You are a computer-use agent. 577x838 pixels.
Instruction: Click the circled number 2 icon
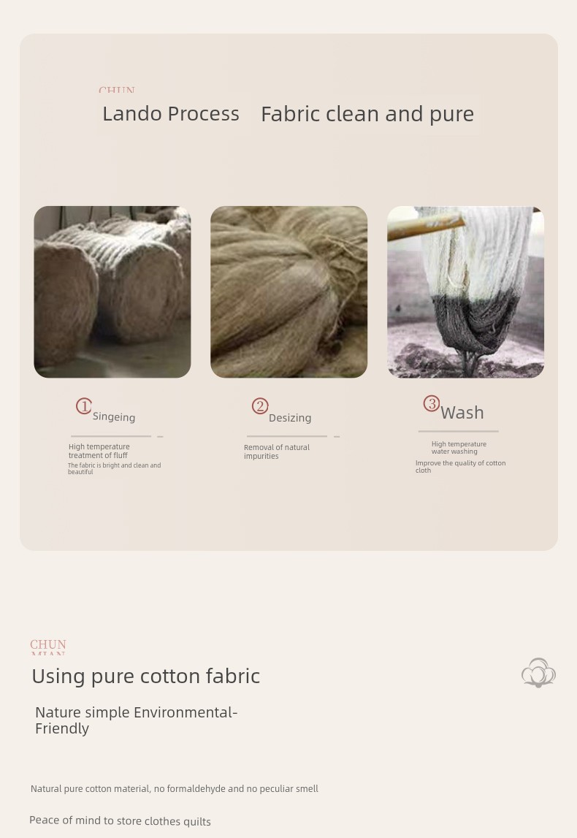(x=260, y=406)
